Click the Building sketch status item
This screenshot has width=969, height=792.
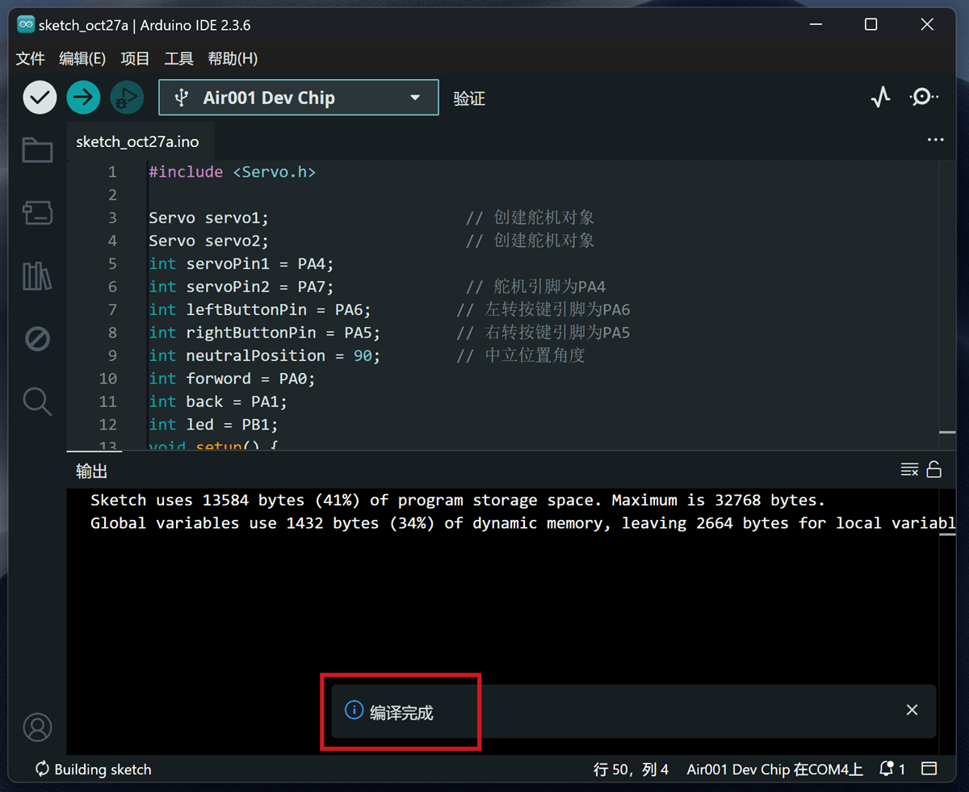[x=93, y=769]
